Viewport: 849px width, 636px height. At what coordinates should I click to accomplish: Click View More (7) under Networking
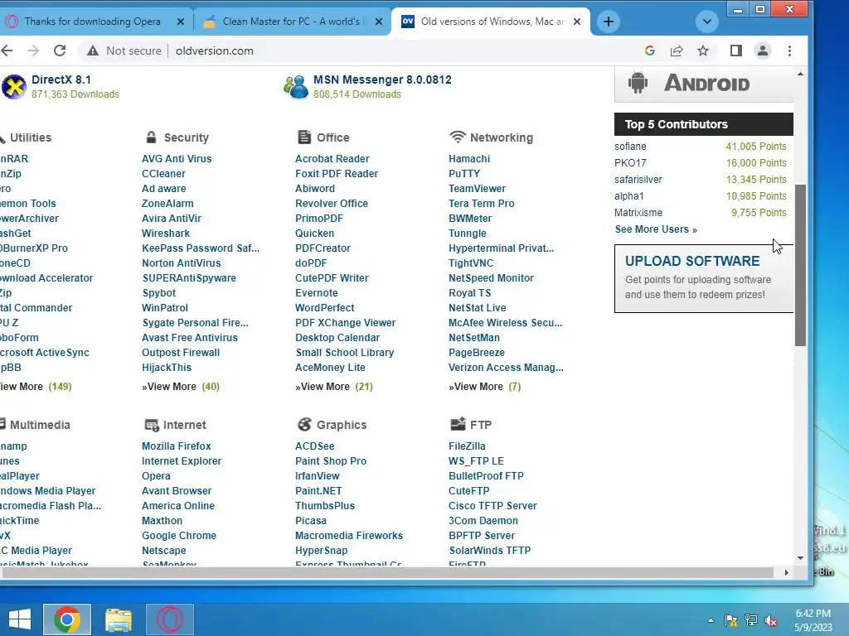[484, 387]
